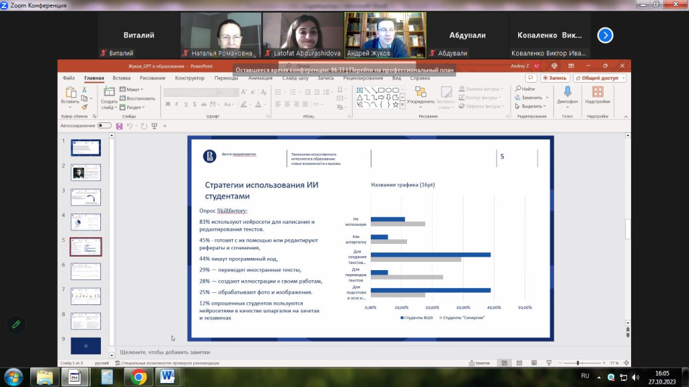Switch to the Insert (Вставка) ribbon tab
This screenshot has width=689, height=387.
point(122,78)
